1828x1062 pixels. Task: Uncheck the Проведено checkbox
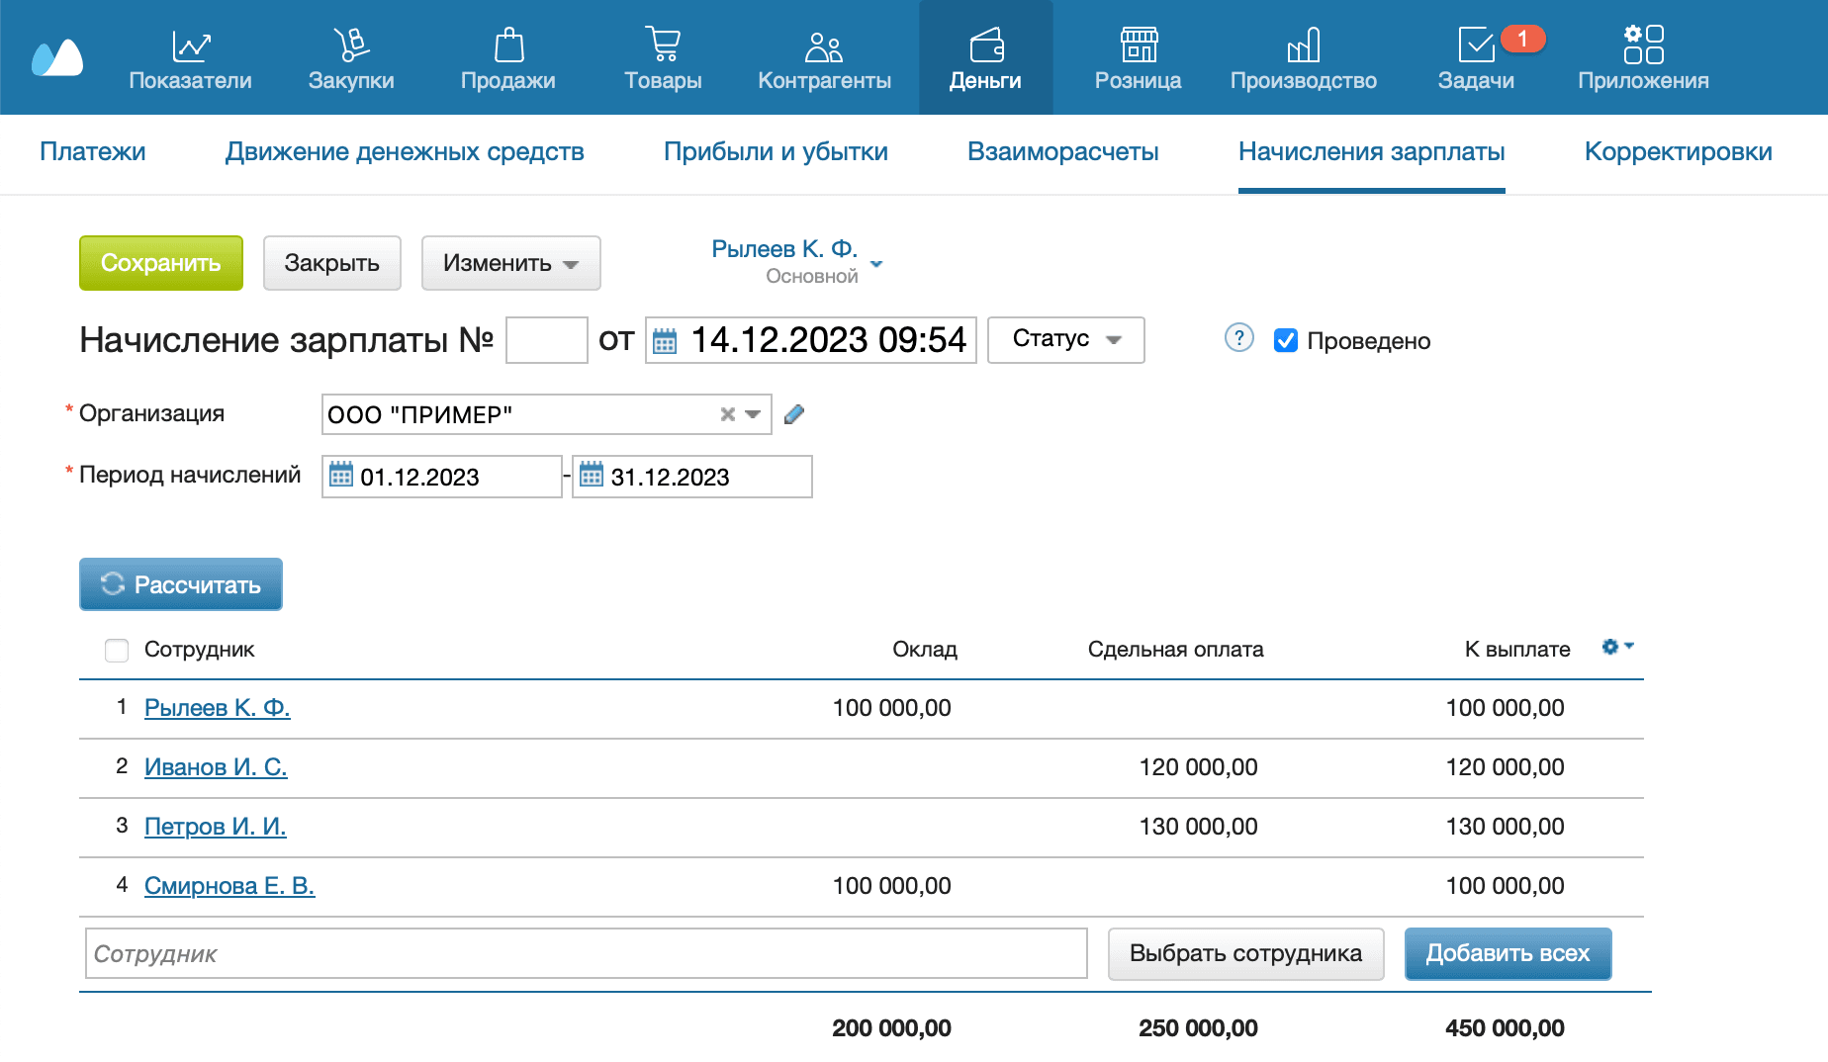click(1285, 341)
